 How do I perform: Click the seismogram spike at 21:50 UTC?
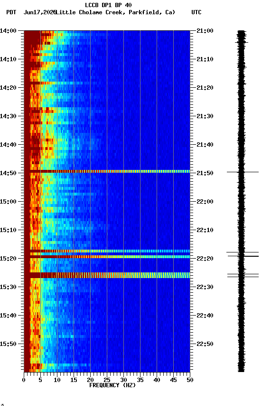point(243,172)
